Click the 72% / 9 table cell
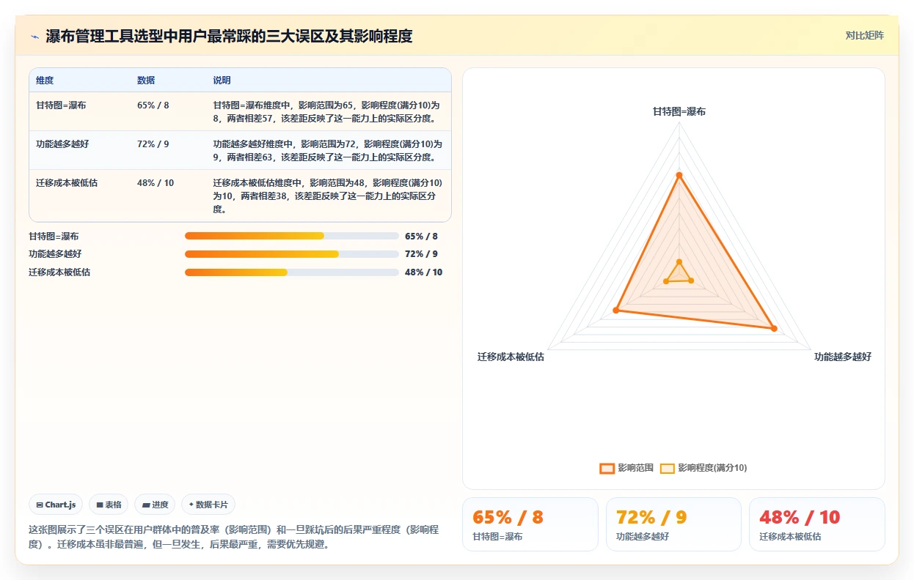Image resolution: width=914 pixels, height=580 pixels. 153,144
